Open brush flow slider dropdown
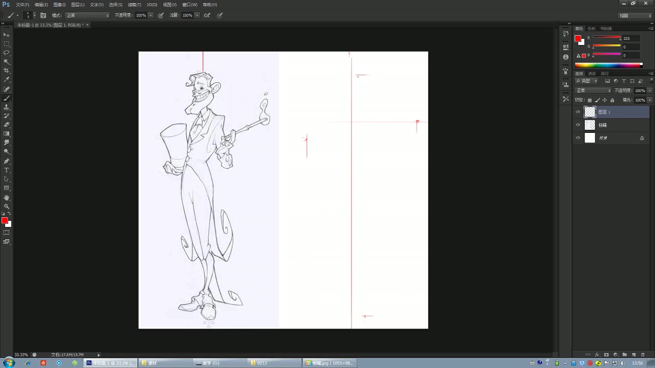655x368 pixels. (x=197, y=15)
